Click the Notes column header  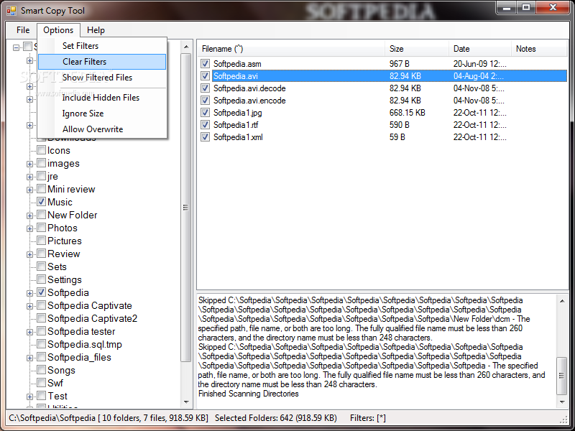(x=540, y=49)
